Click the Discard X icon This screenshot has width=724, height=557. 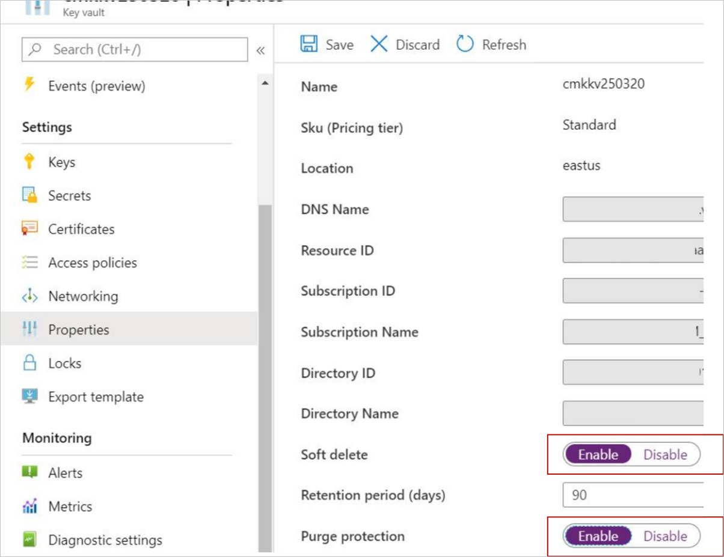(x=379, y=44)
